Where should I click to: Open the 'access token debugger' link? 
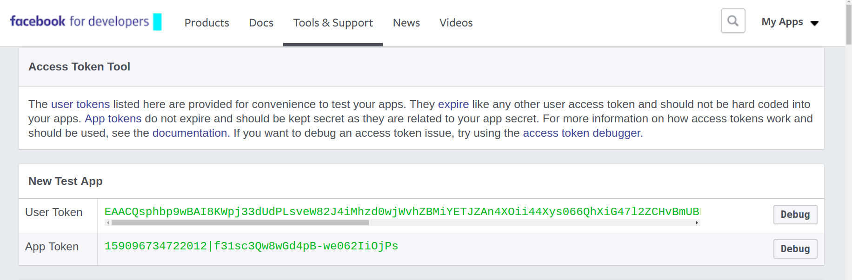point(582,133)
